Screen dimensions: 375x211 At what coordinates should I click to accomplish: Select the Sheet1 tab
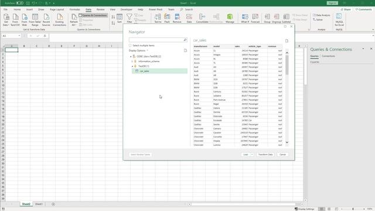(x=39, y=204)
